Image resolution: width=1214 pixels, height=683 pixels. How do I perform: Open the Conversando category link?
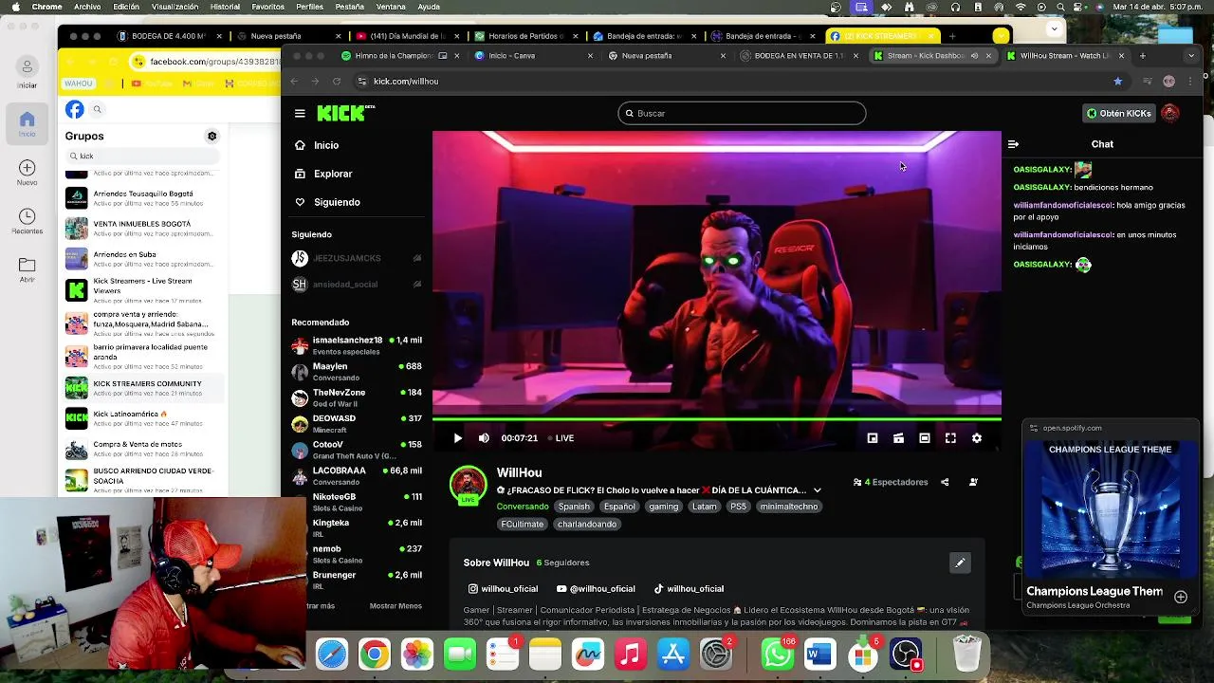[523, 507]
